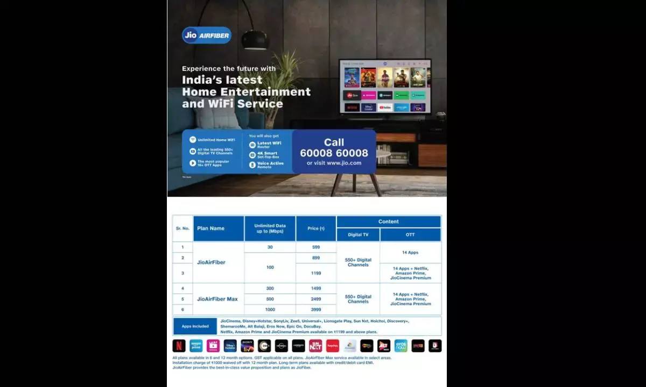Screen dimensions: 646x387
Task: Expand the JioAirFiber Max plan section
Action: 218,298
